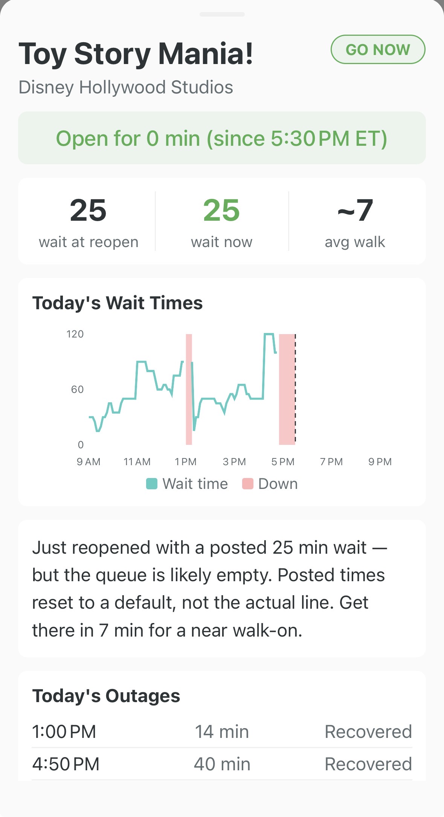Tap the reopening advice text card

coord(221,588)
